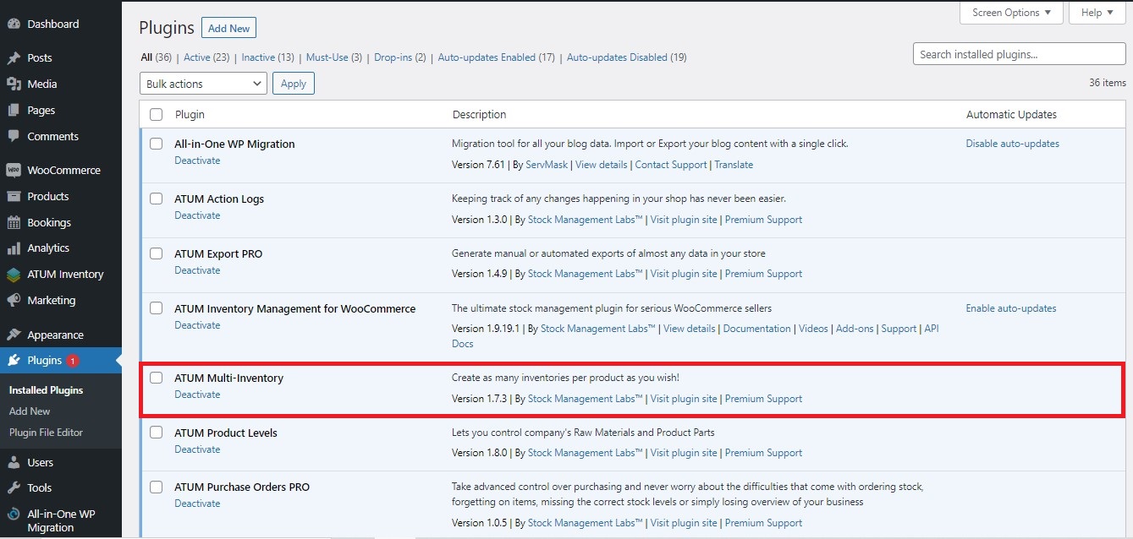1133x539 pixels.
Task: Check ATUM Inventory Management for WooCommerce checkbox
Action: (x=156, y=308)
